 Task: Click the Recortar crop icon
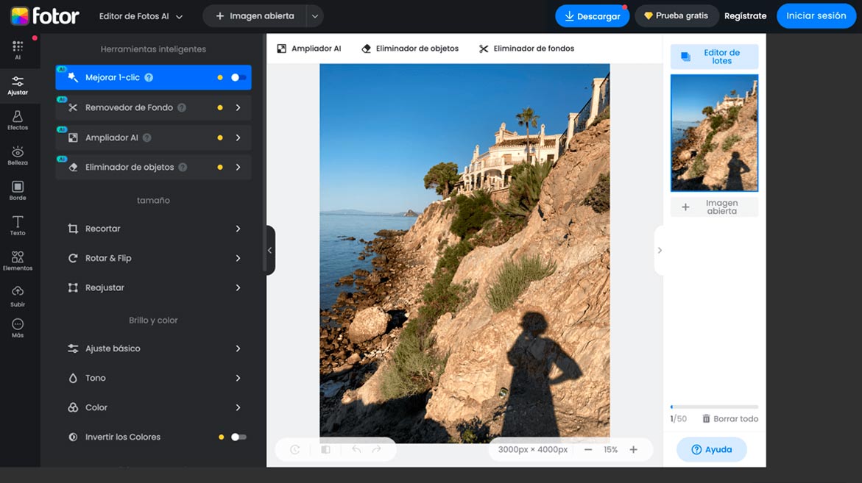point(73,229)
